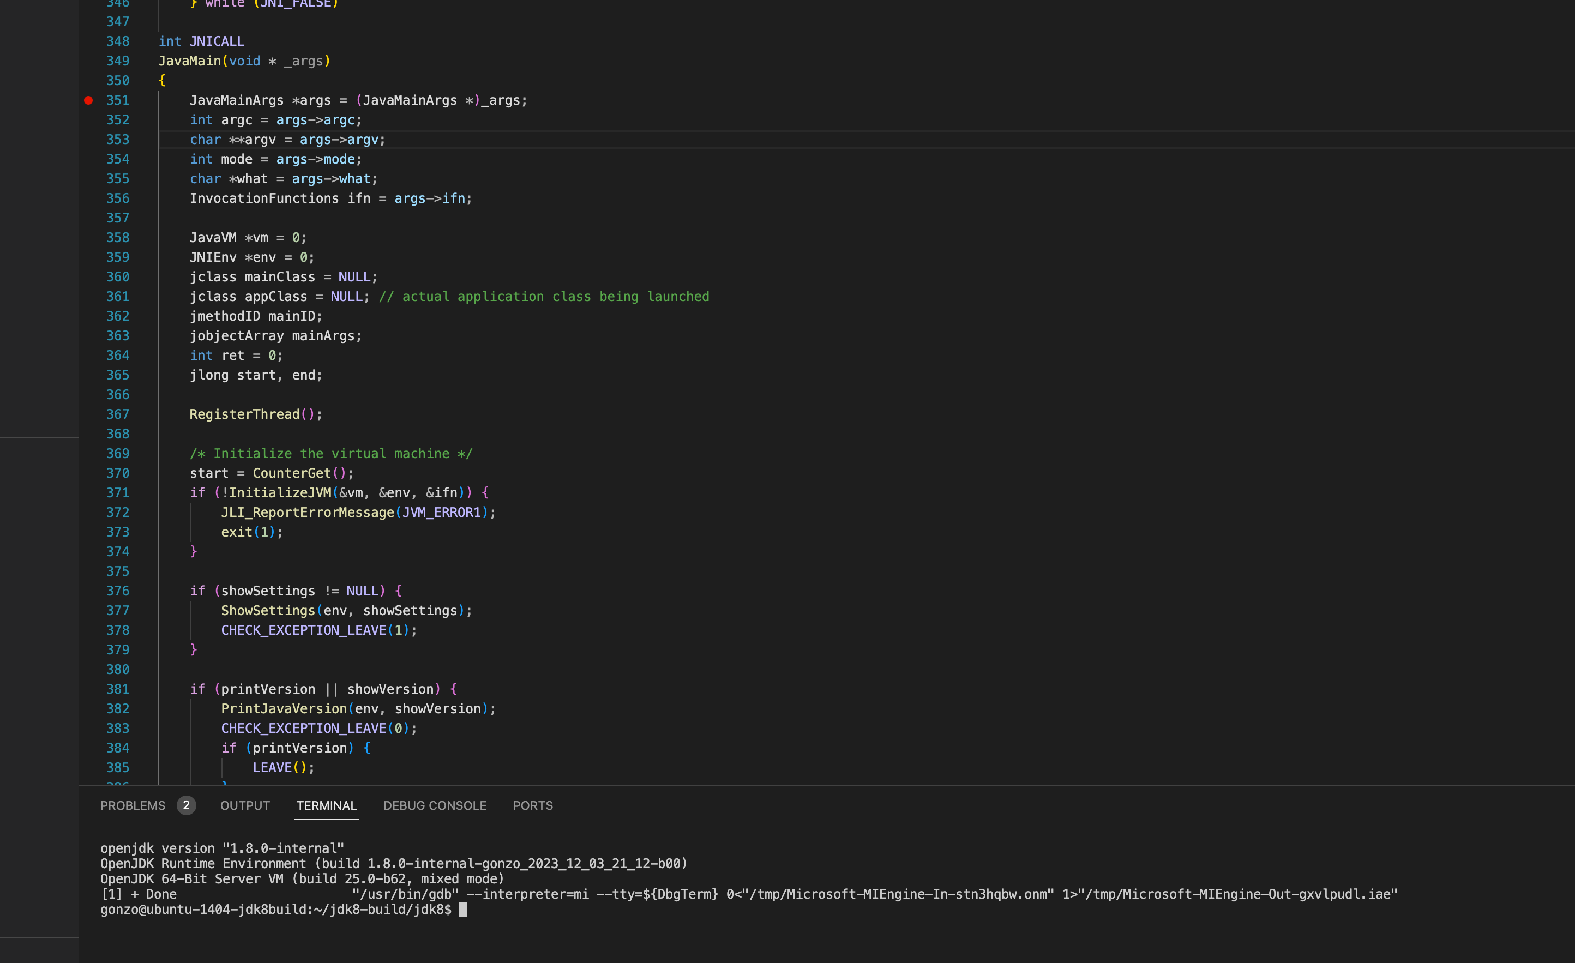Screen dimensions: 1575x963
Task: Click the "/usr/bin/gdb" path in the terminal output
Action: click(405, 894)
